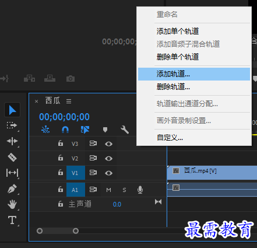Click the timeline zoom scrollbar handle
Image resolution: width=257 pixels, height=248 pixels.
click(58, 231)
